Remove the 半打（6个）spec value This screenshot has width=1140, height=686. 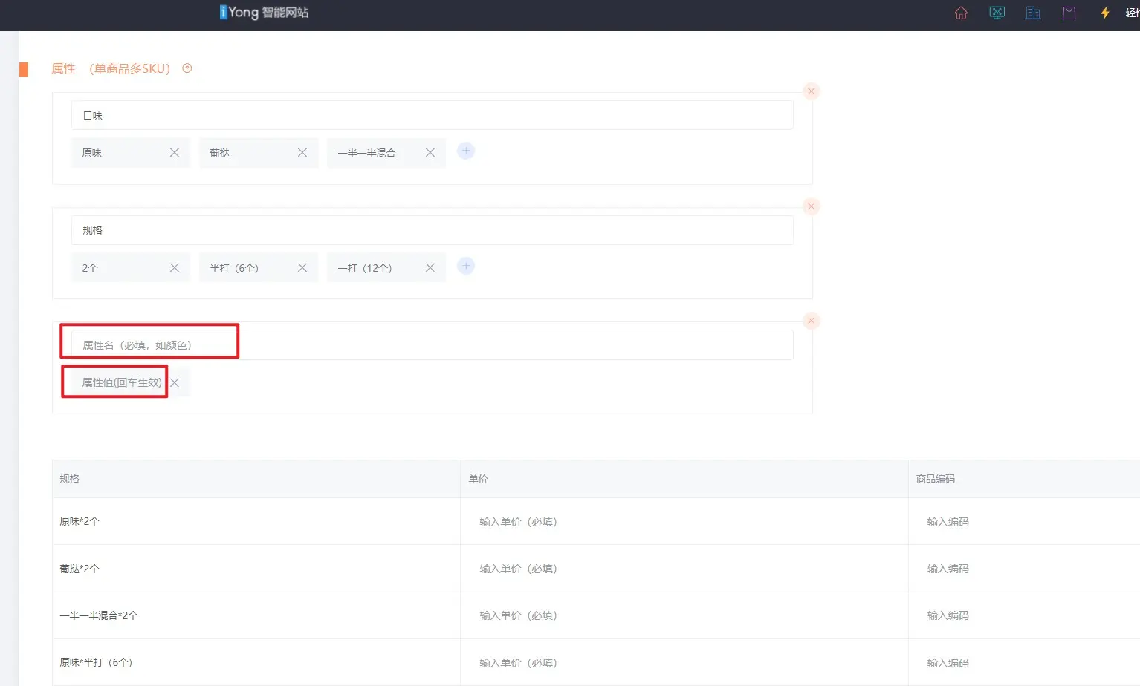coord(302,268)
